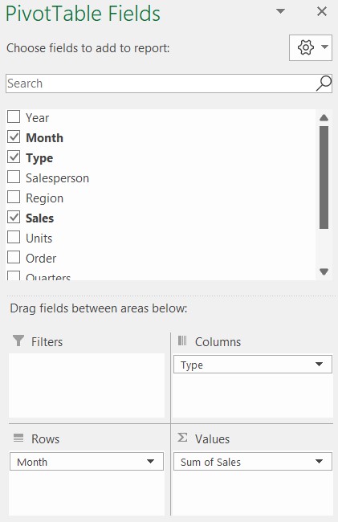Click the Search fields input box

161,84
